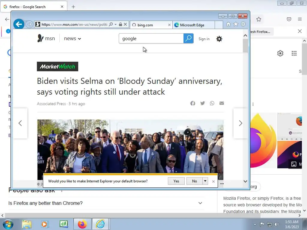Select the Firefox Google Search tab
307x230 pixels.
pos(34,7)
